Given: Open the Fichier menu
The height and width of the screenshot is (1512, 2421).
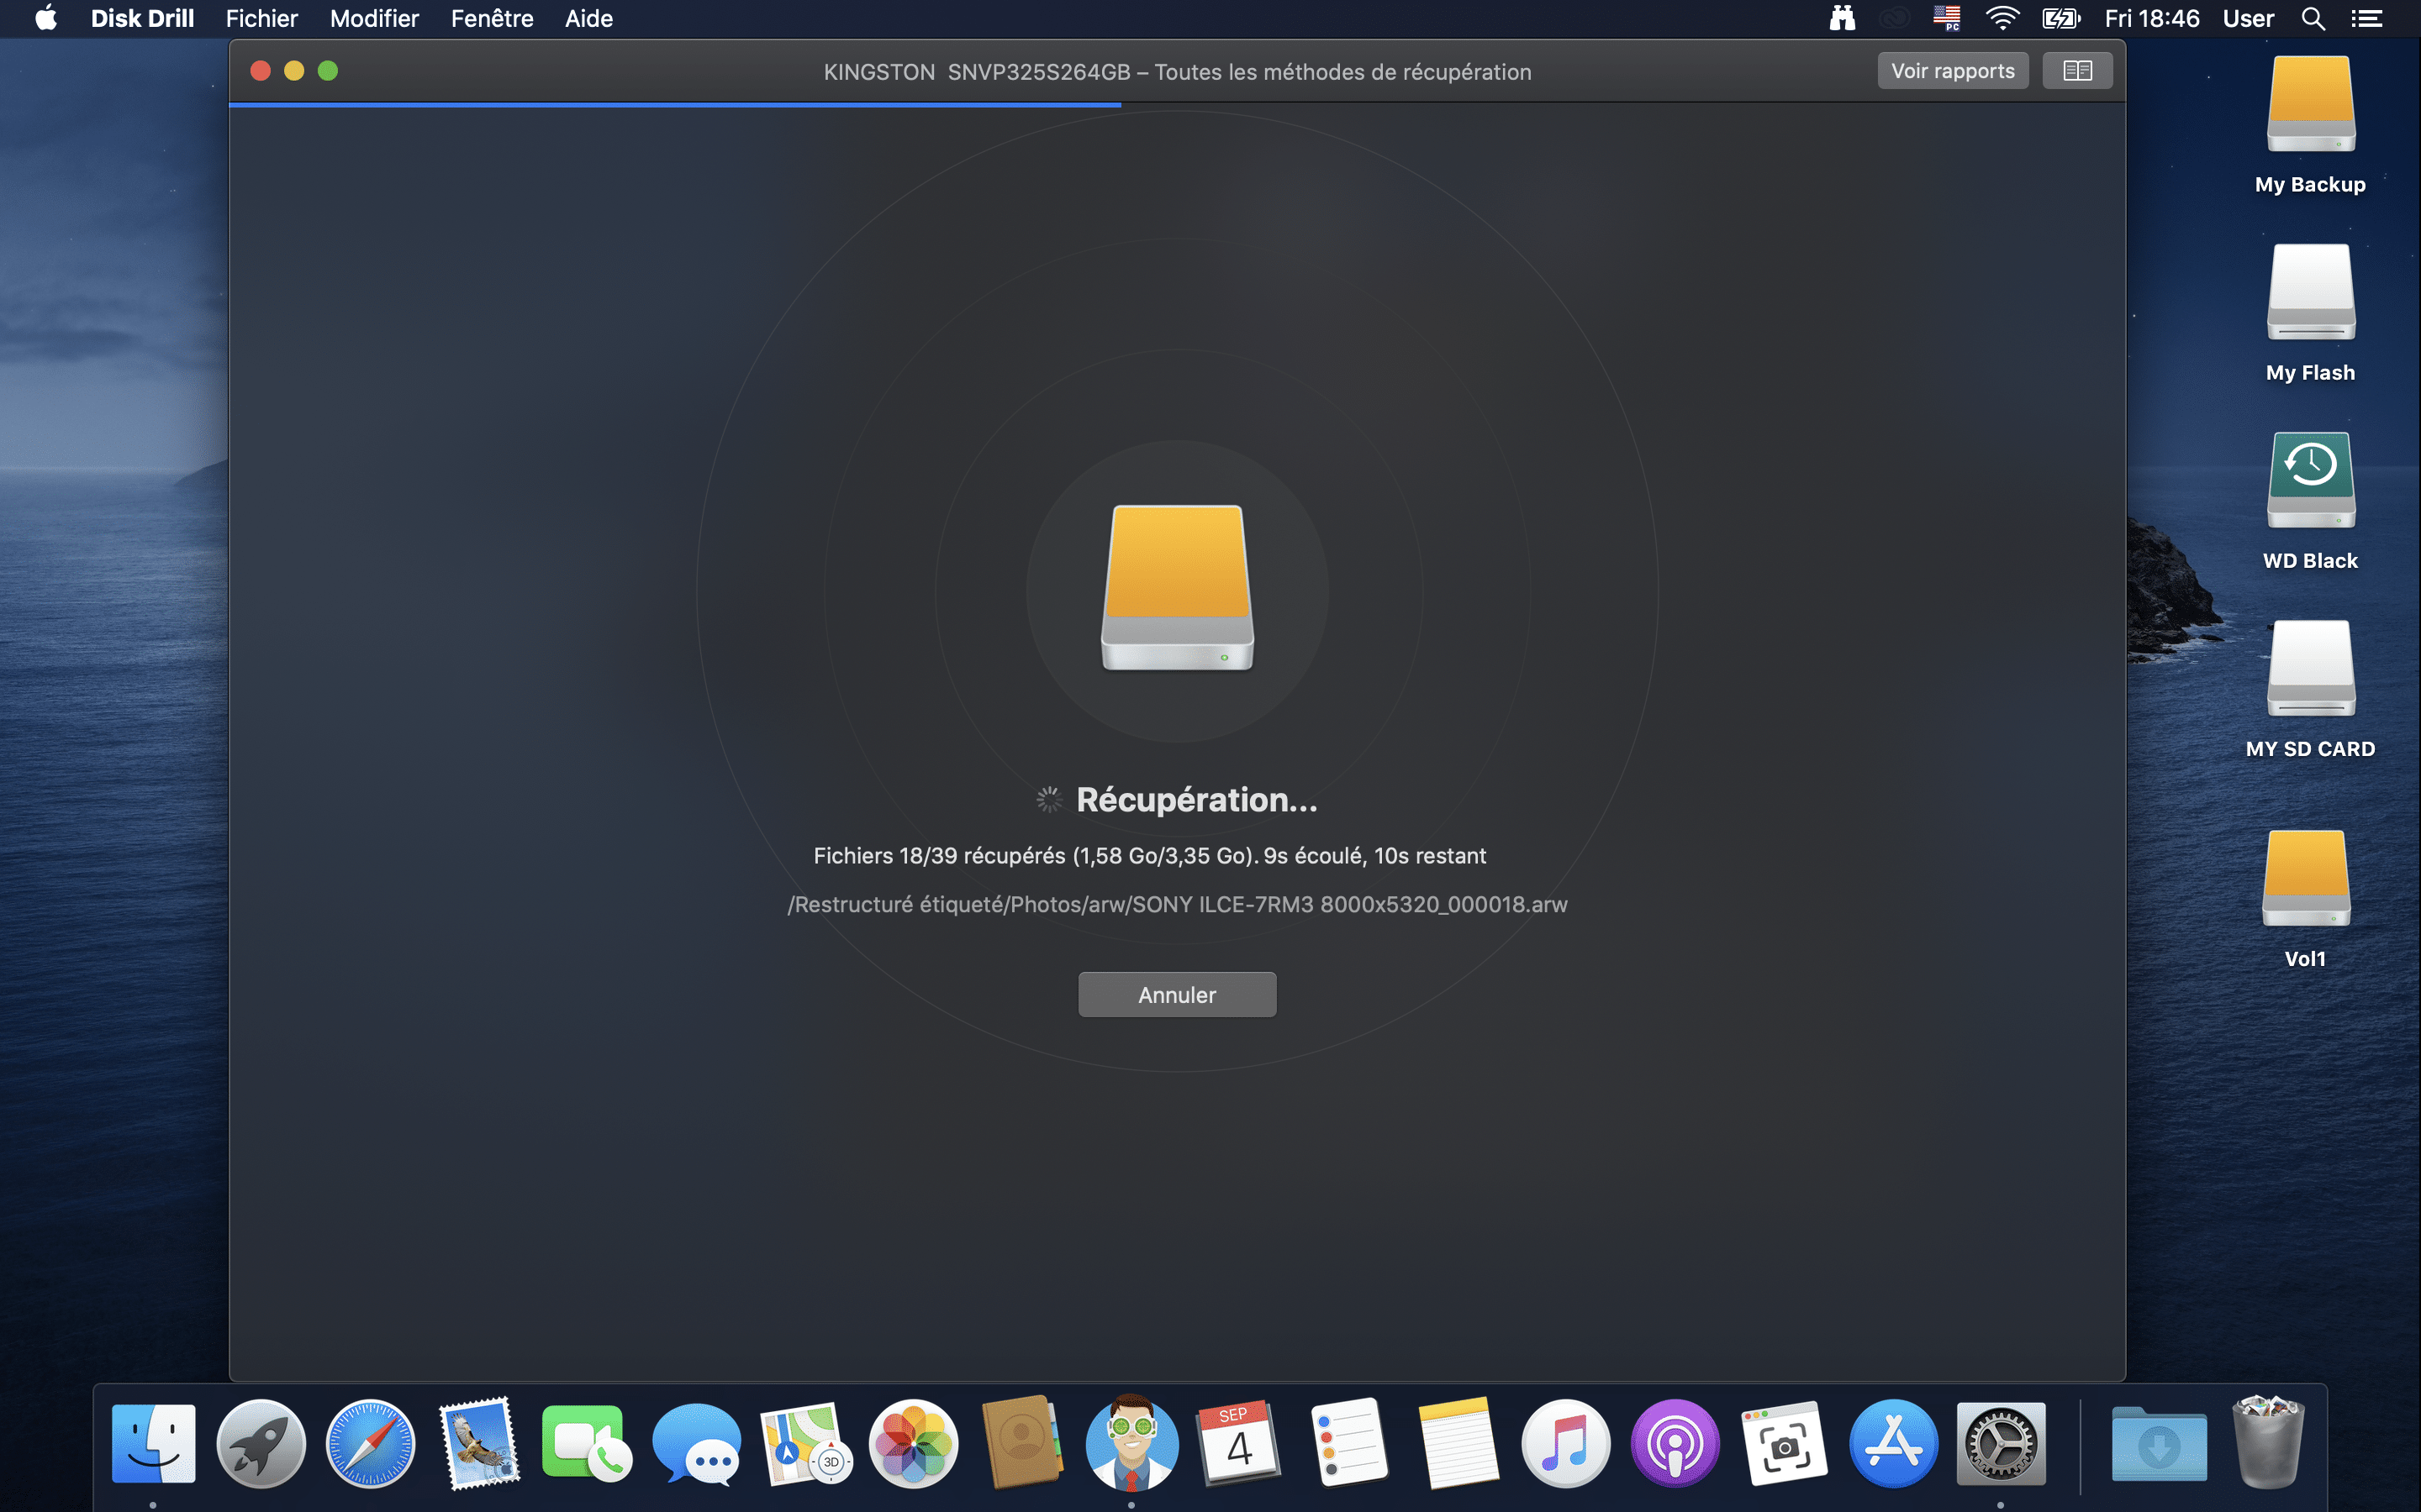Looking at the screenshot, I should (x=261, y=18).
